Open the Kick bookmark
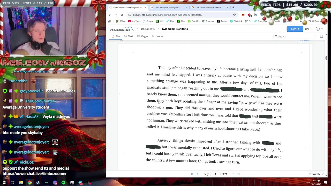This screenshot has width=331, height=186. (160, 21)
